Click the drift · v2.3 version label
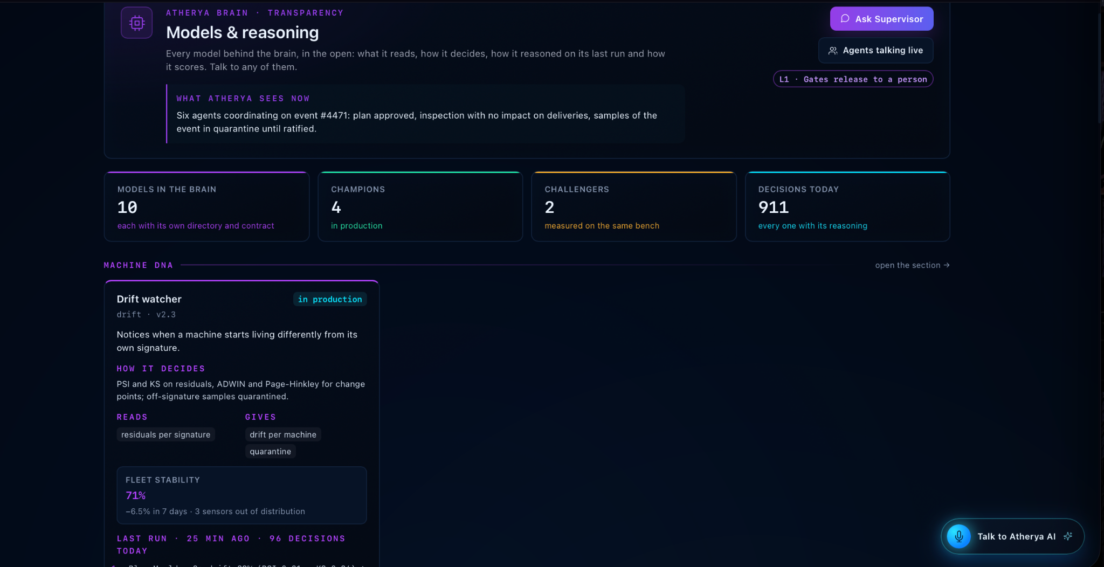This screenshot has height=567, width=1104. click(x=146, y=314)
